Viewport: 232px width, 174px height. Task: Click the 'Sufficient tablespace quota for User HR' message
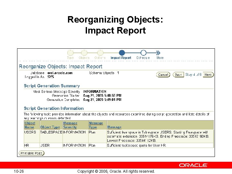pyautogui.click(x=137, y=145)
